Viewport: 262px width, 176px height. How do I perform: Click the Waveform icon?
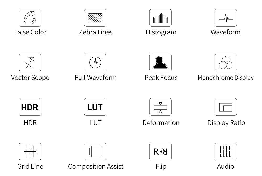(x=226, y=18)
